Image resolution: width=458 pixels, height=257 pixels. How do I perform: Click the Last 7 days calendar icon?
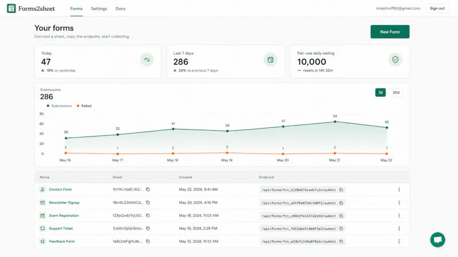click(270, 60)
